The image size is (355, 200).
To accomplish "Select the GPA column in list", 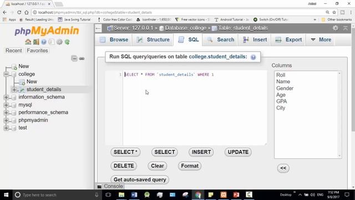I will [281, 101].
